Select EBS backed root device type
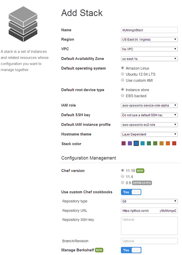The height and width of the screenshot is (255, 182). 123,96
